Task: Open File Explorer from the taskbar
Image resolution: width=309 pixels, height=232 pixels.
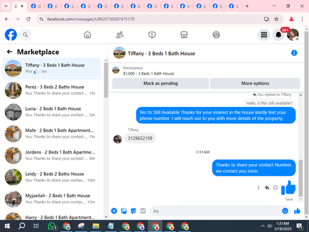Action: 96,226
